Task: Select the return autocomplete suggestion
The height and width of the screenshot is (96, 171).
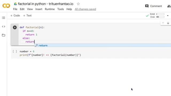Action: point(103,45)
